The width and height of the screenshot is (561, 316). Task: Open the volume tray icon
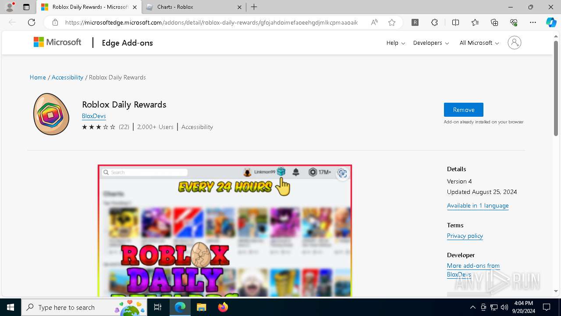pos(504,307)
